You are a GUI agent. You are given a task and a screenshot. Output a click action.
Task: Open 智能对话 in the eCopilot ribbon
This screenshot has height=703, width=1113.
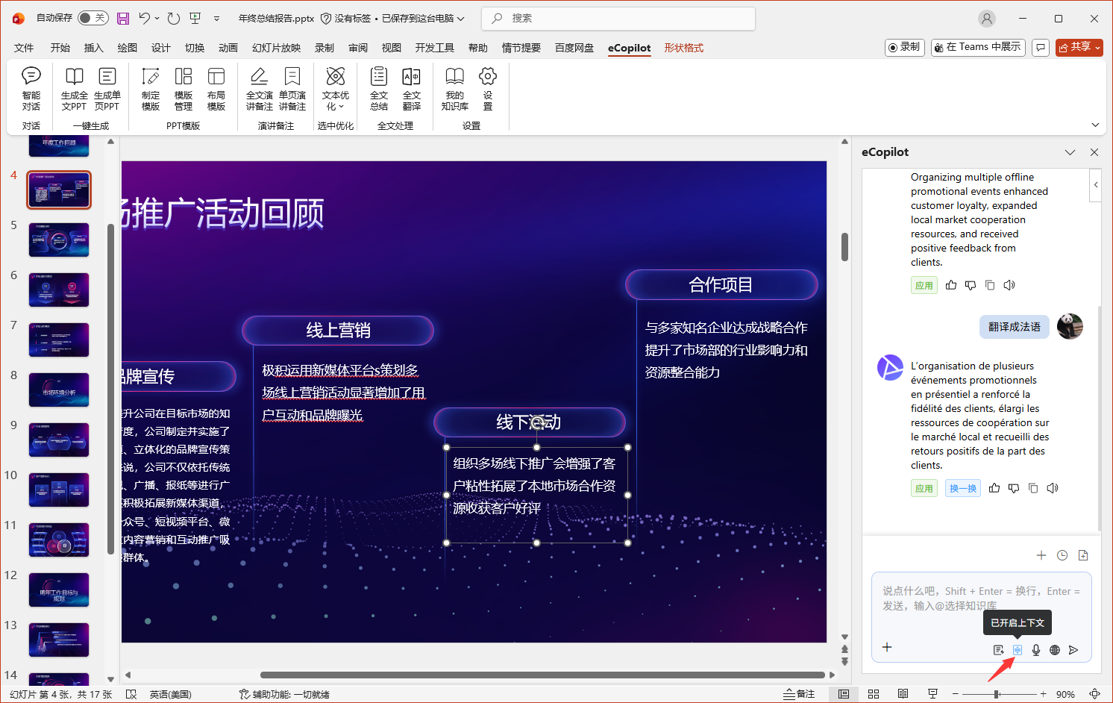click(31, 88)
